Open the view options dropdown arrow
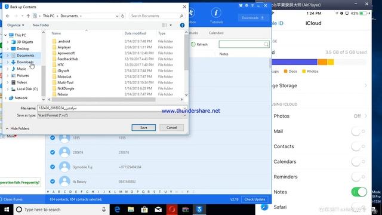The width and height of the screenshot is (382, 215). click(171, 25)
